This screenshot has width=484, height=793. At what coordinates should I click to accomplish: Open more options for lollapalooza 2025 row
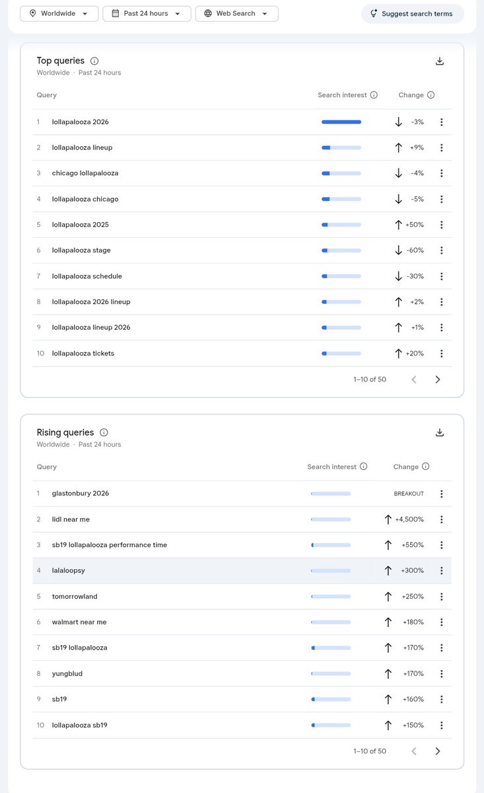pyautogui.click(x=441, y=225)
